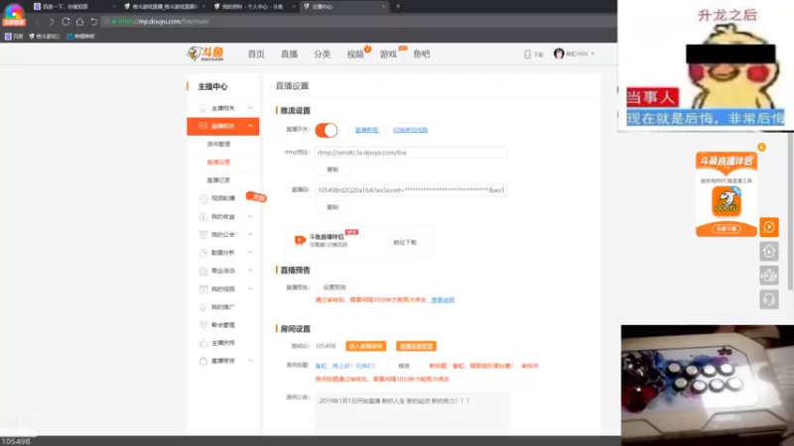
Task: Collapse the 主播相关 section chevron
Action: coord(250,108)
